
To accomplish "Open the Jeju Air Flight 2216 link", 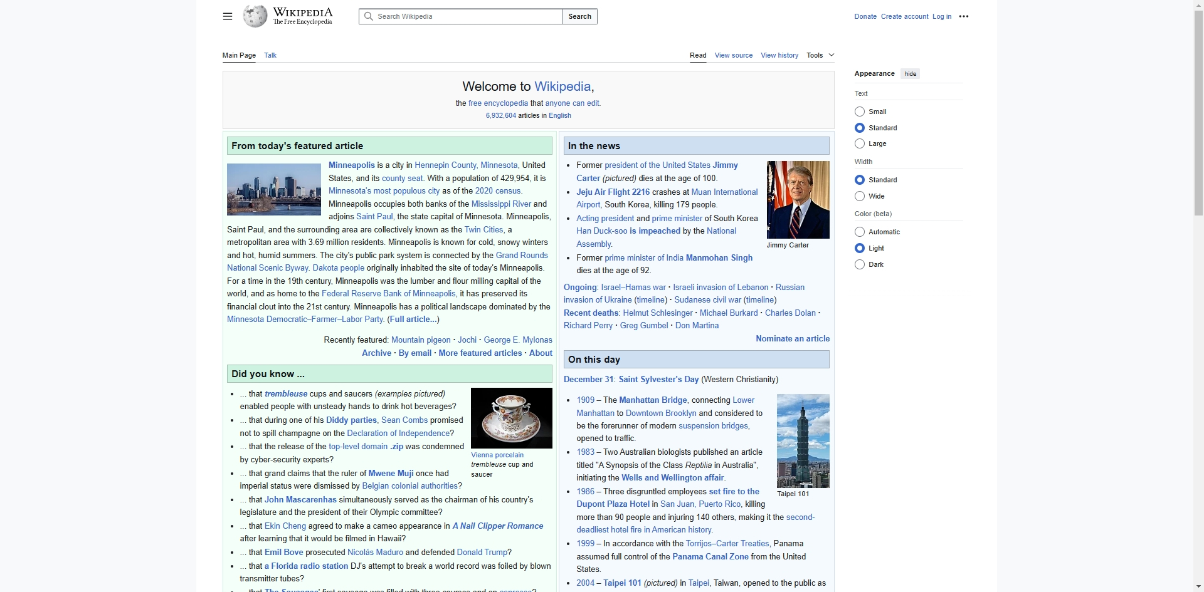I will coord(613,192).
